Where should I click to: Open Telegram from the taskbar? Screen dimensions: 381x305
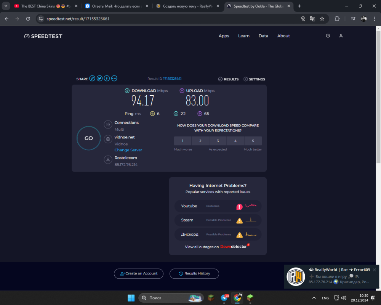pyautogui.click(x=224, y=298)
